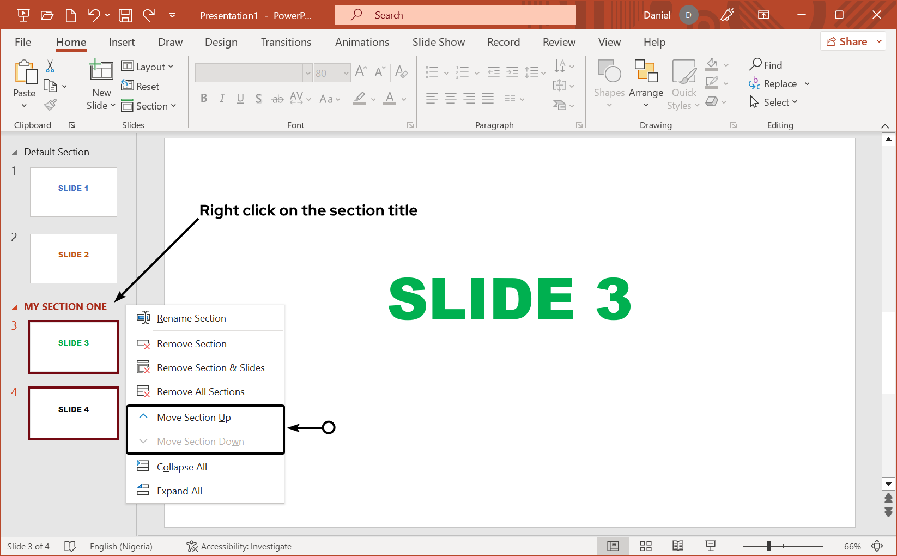Screen dimensions: 897x556
Task: Toggle Italic formatting
Action: coord(222,99)
